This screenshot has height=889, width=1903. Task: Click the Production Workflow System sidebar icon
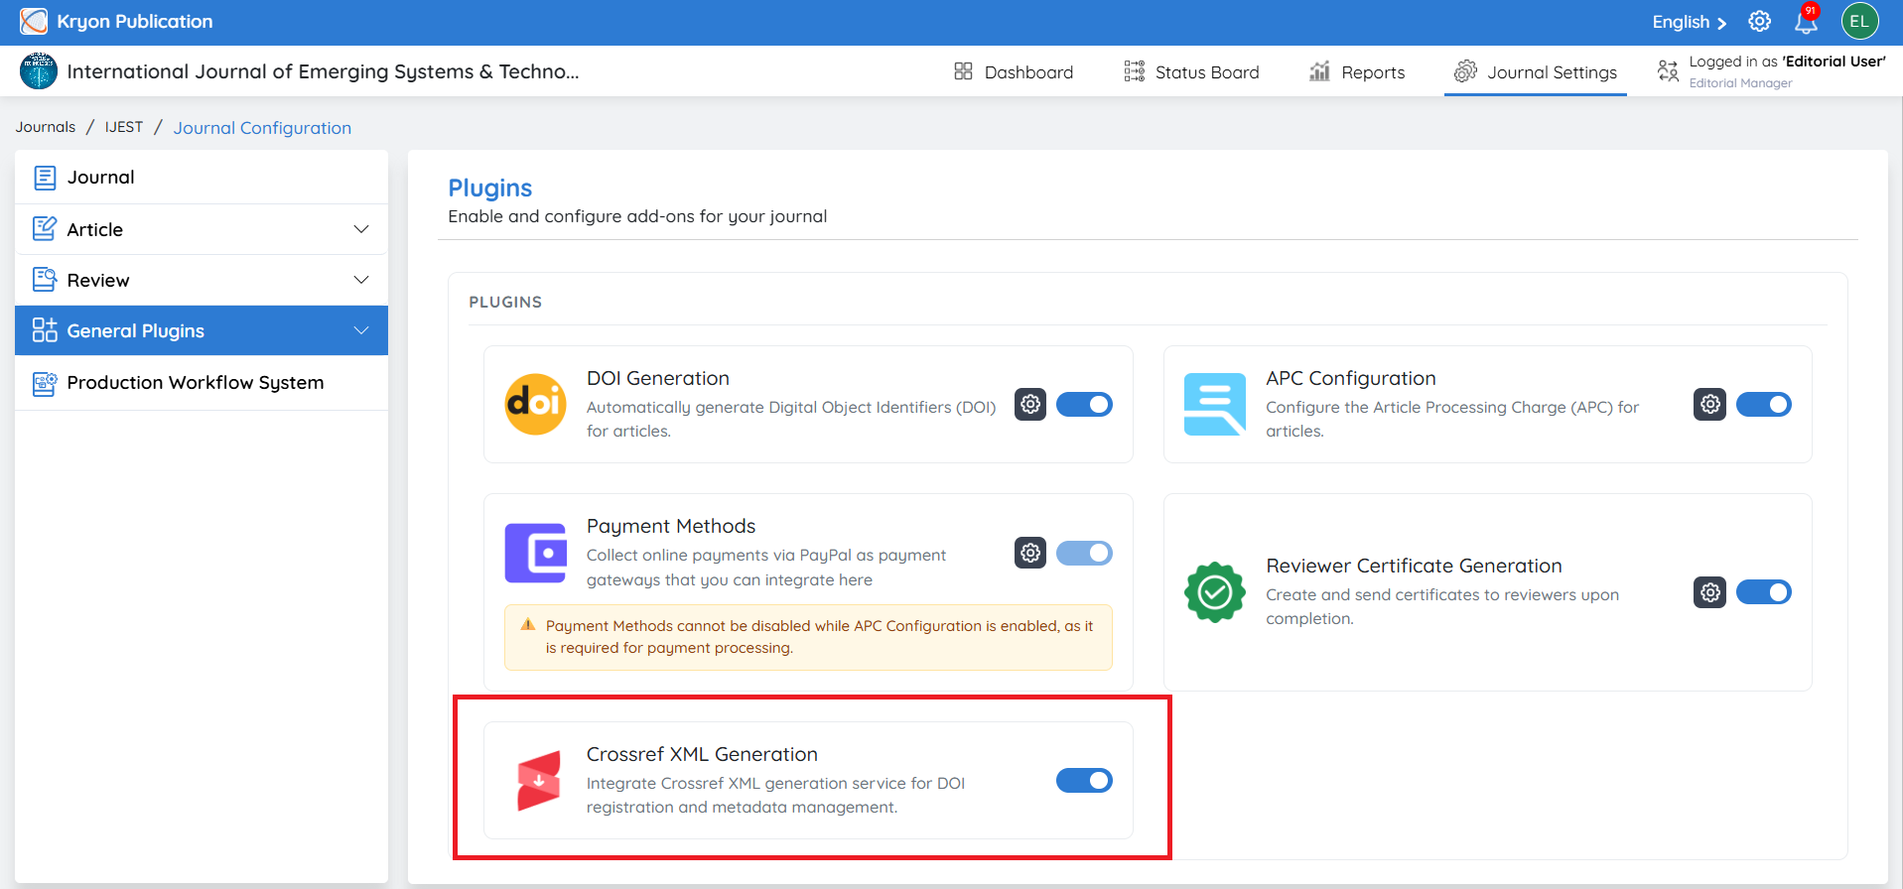coord(45,383)
